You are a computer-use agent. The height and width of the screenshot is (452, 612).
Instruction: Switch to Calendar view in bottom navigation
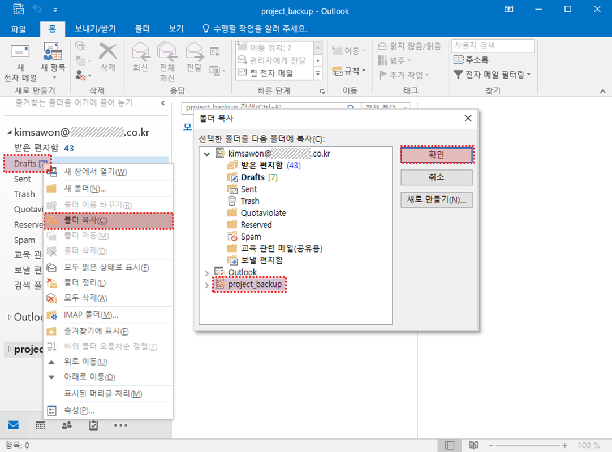(x=40, y=425)
